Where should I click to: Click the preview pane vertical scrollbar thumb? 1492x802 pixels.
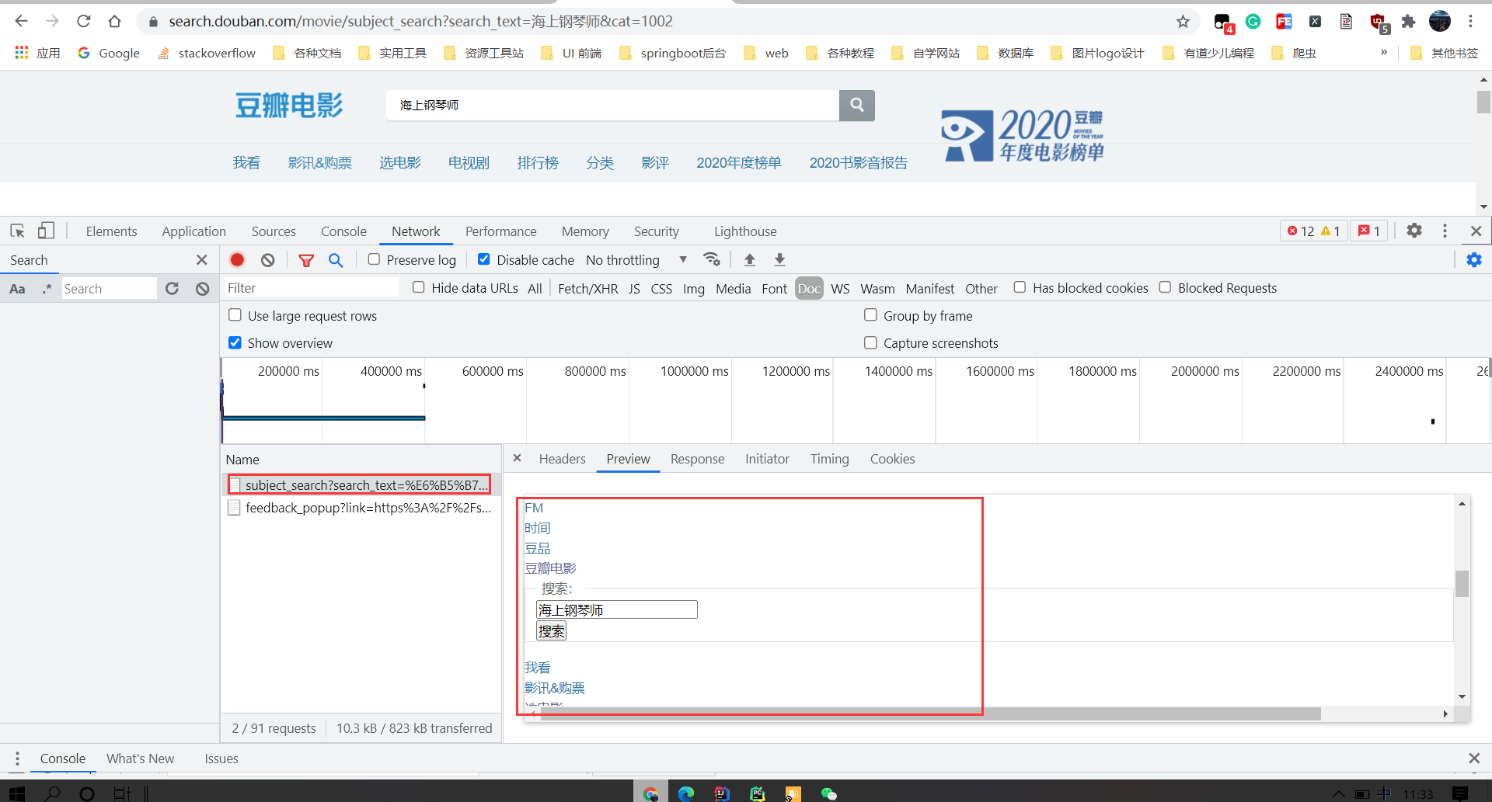[1462, 583]
